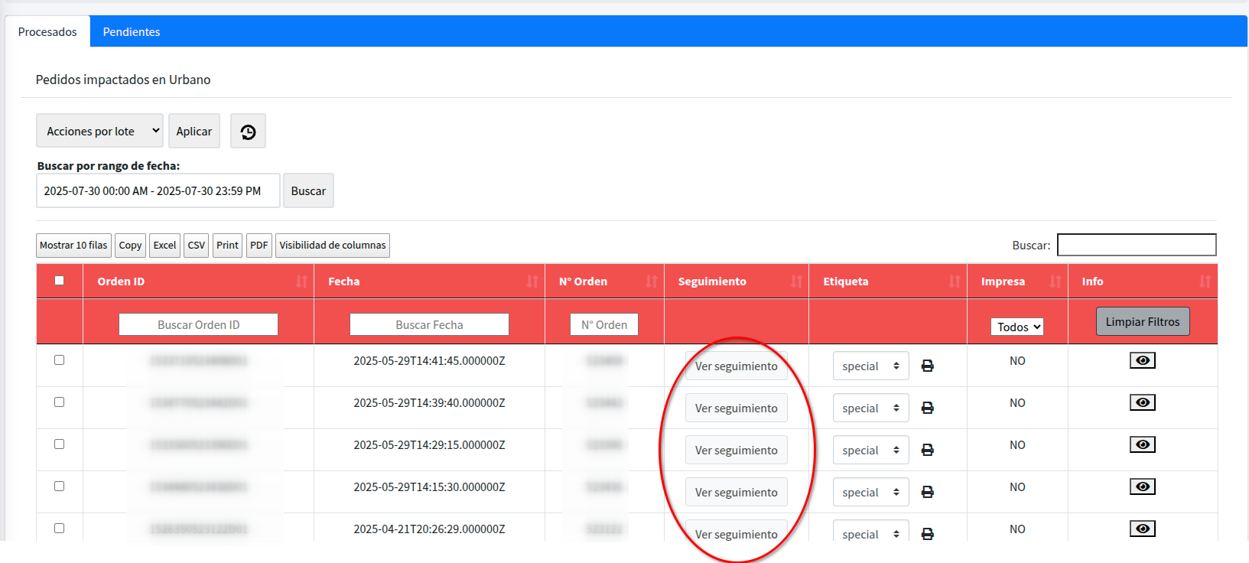The image size is (1249, 563).
Task: Expand the Impresa Todos filter dropdown
Action: pyautogui.click(x=1017, y=327)
